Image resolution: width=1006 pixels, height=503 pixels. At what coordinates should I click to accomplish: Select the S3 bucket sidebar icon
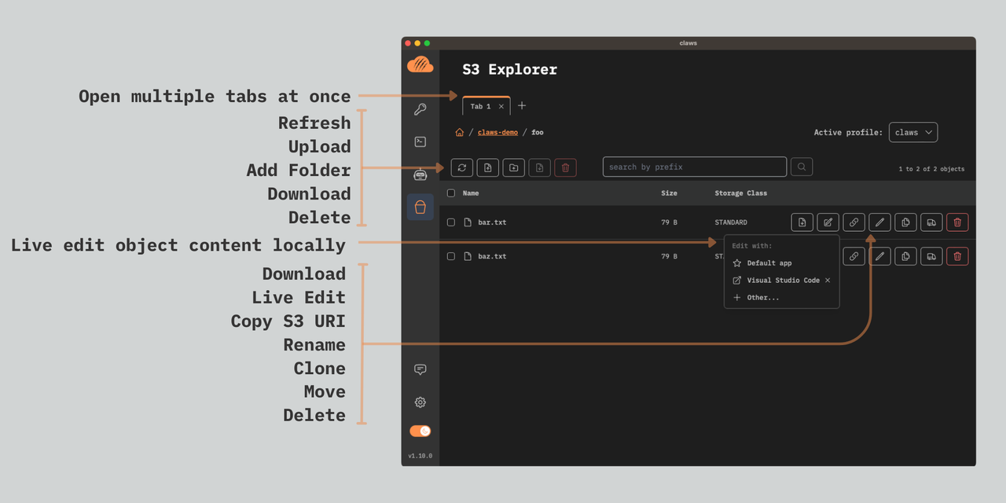pos(420,207)
